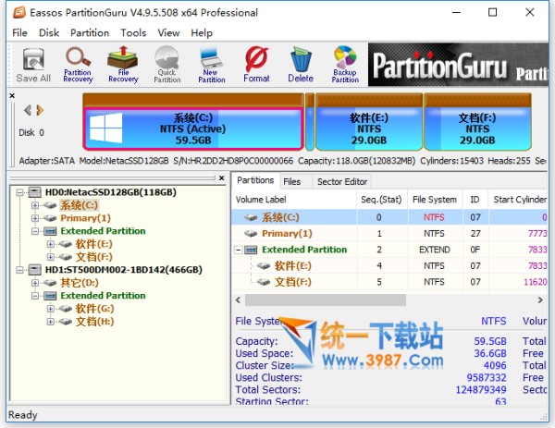The width and height of the screenshot is (555, 428).
Task: Select the 系统(C:) row in partitions table
Action: pos(389,217)
